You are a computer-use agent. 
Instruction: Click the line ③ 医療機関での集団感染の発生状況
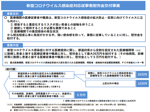(34, 31)
